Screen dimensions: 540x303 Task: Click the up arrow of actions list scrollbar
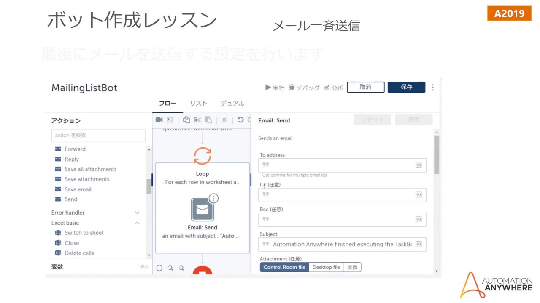tap(149, 149)
